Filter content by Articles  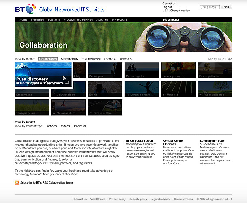coord(52,126)
